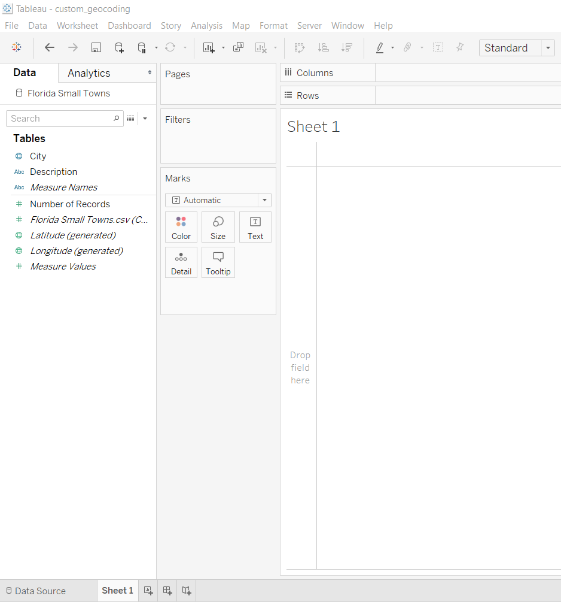Click the New Dashboard tab icon

click(167, 591)
